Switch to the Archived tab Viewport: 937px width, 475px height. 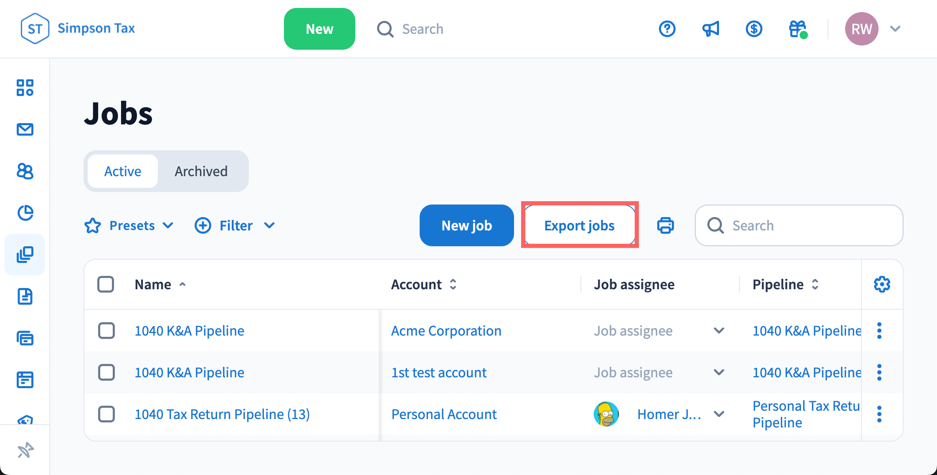tap(201, 171)
